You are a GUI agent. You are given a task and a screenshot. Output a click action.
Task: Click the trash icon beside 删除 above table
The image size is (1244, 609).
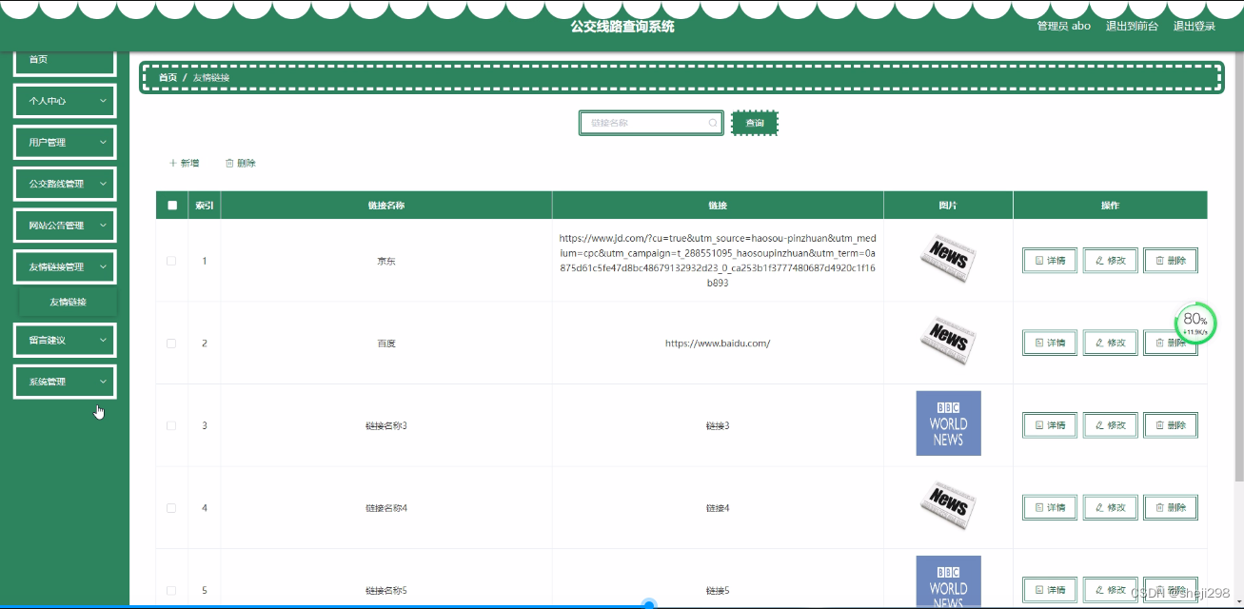pos(228,162)
